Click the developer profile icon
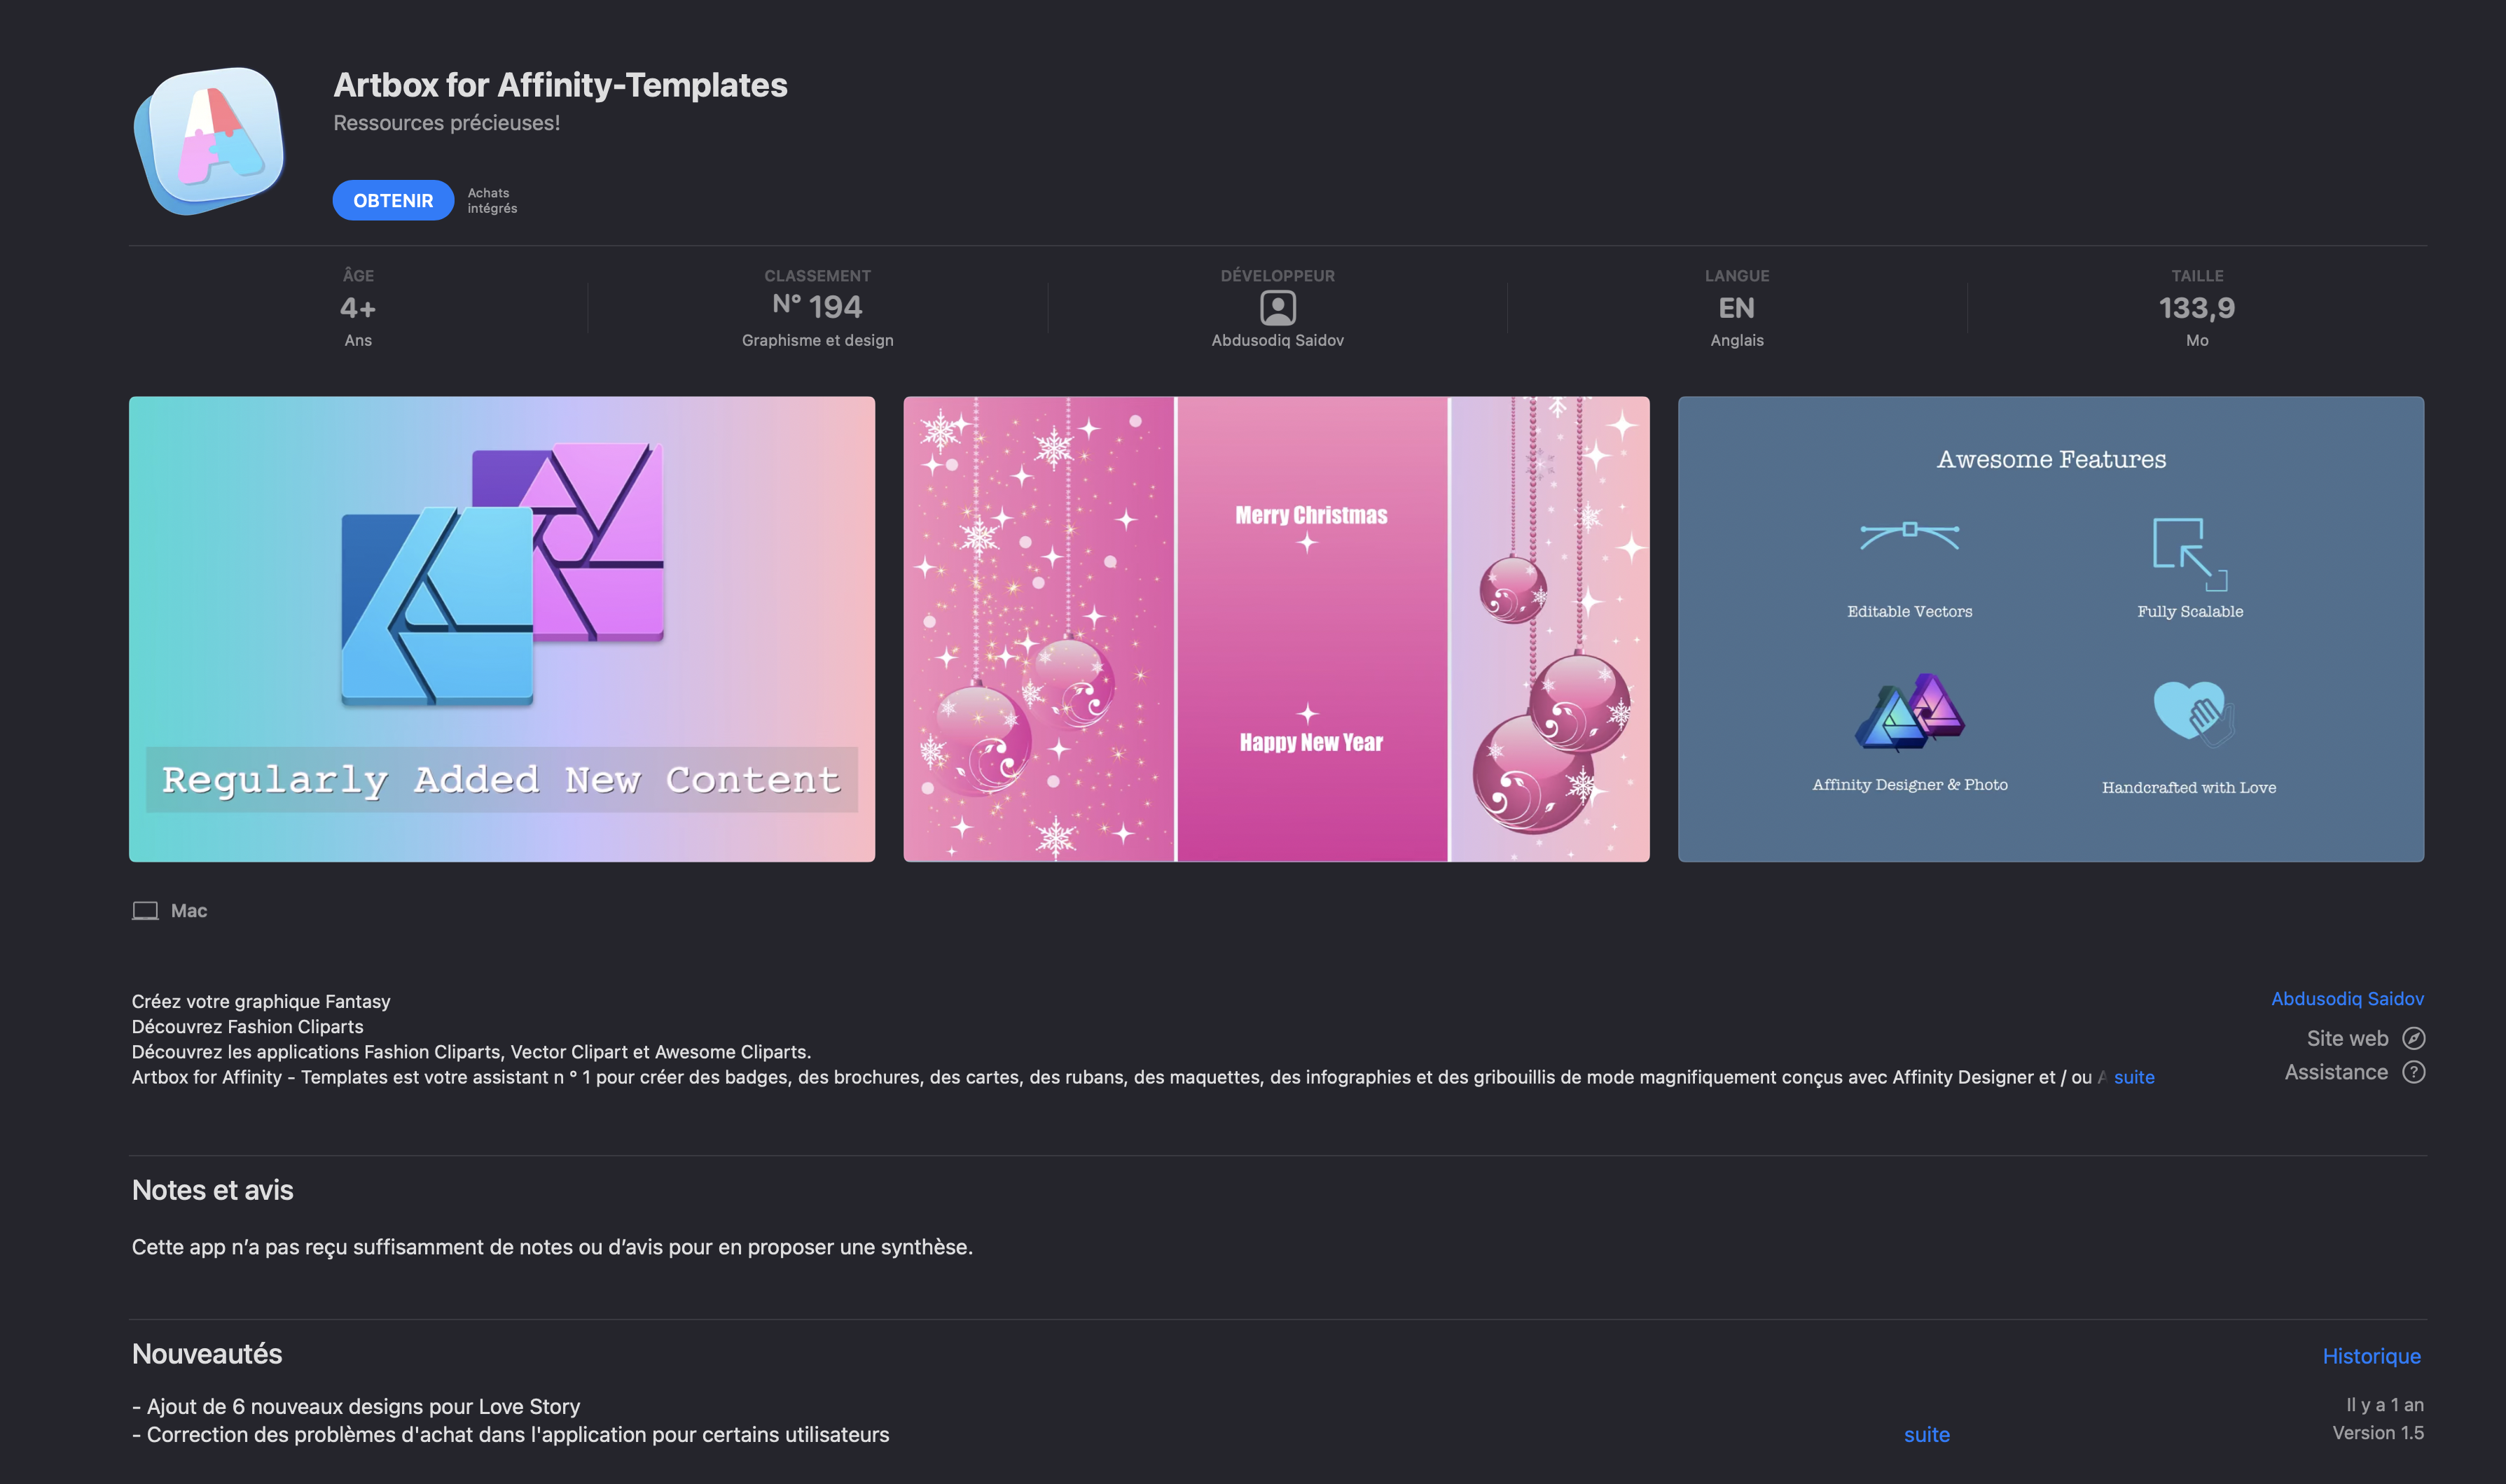This screenshot has height=1484, width=2506. 1278,307
